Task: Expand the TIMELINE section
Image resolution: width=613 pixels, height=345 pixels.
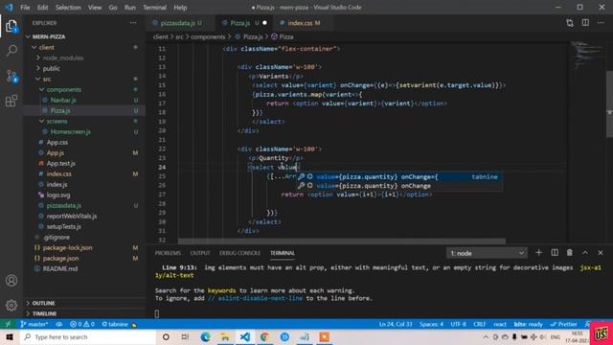Action: click(x=84, y=313)
